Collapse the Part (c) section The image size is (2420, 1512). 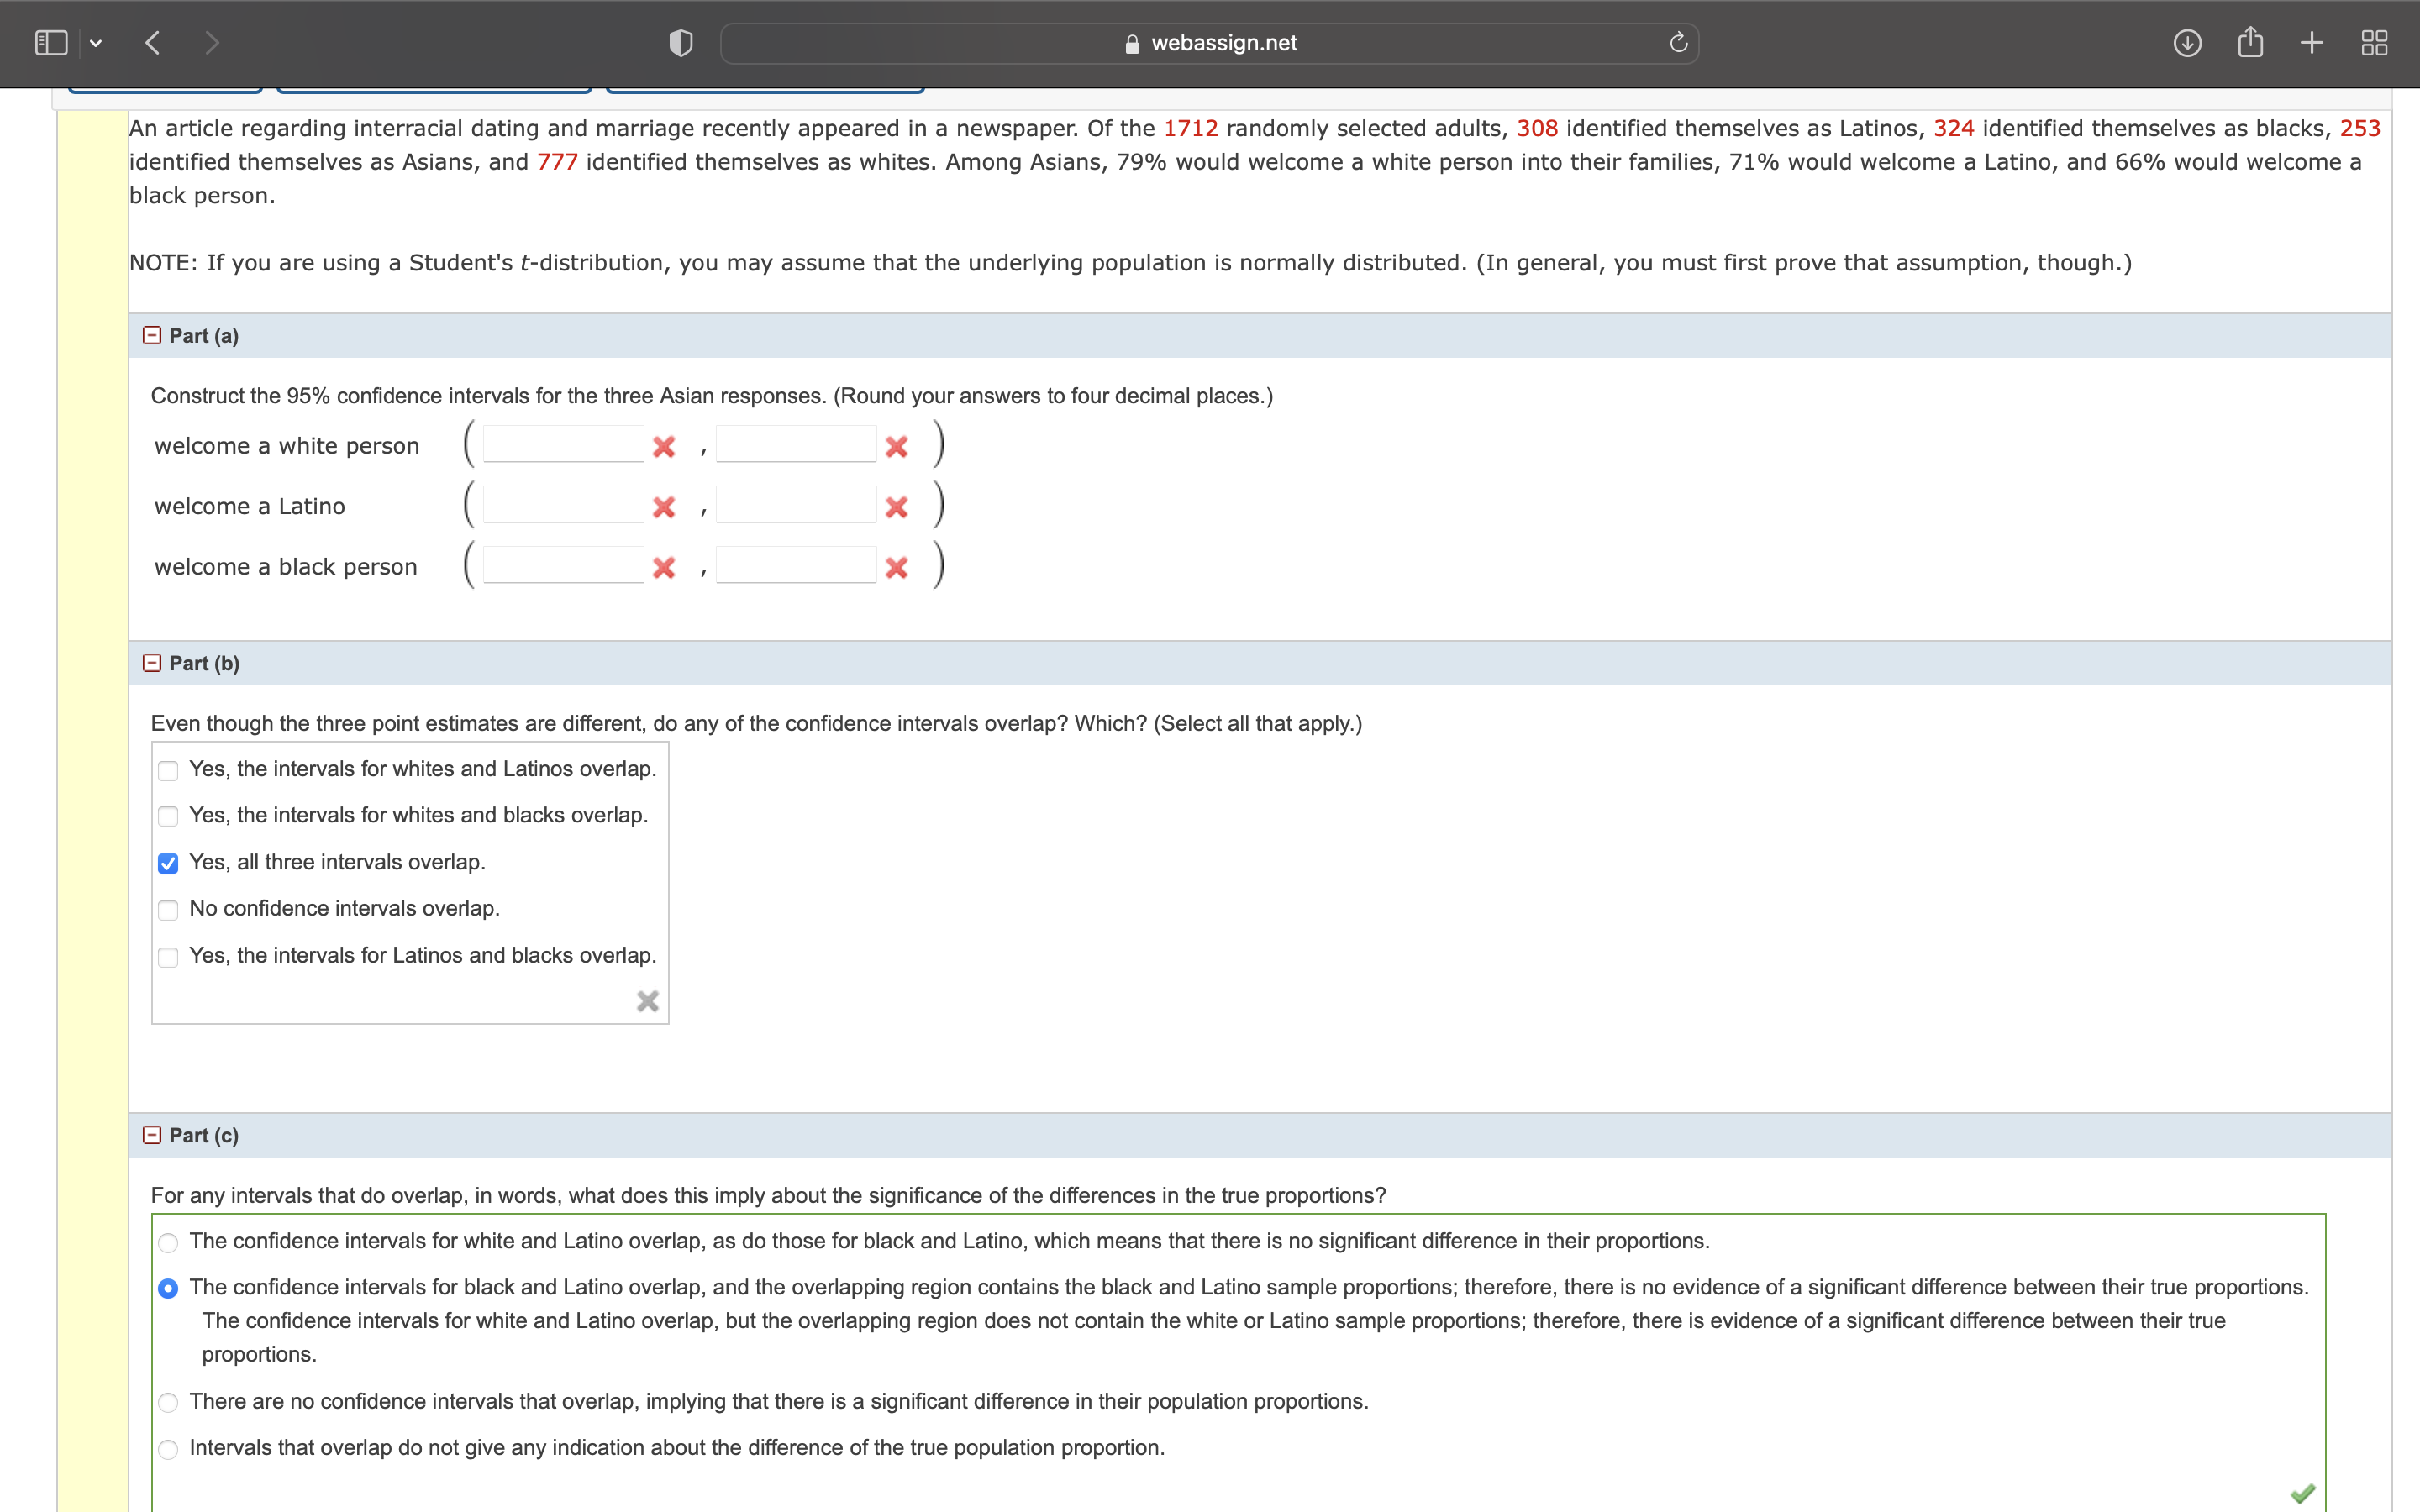tap(152, 1135)
